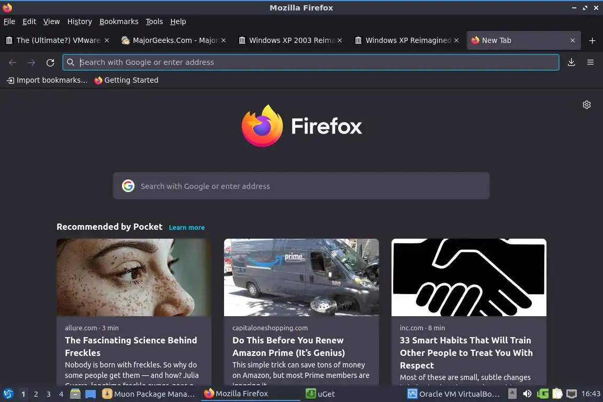Open the handshake article thumbnail
This screenshot has width=603, height=402.
(469, 277)
